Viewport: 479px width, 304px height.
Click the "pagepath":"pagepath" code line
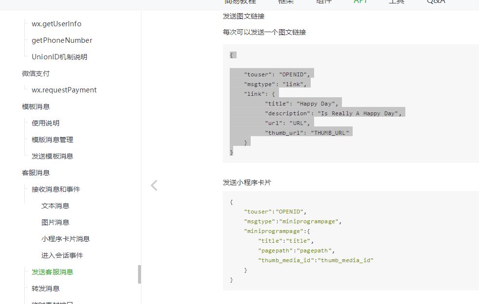pos(296,250)
